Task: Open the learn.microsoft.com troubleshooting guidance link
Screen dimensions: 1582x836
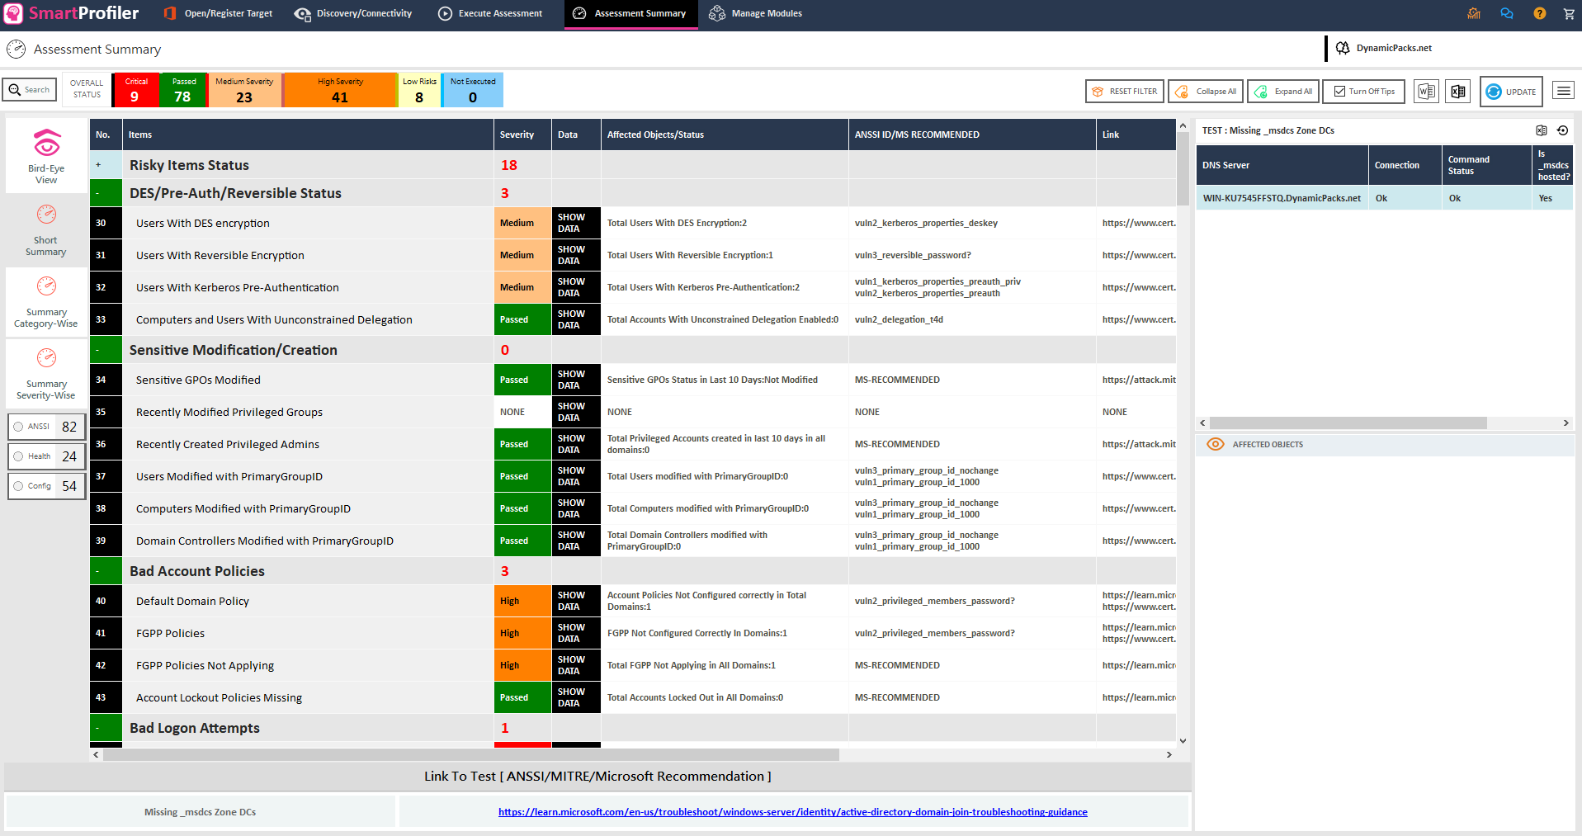Action: coord(792,812)
